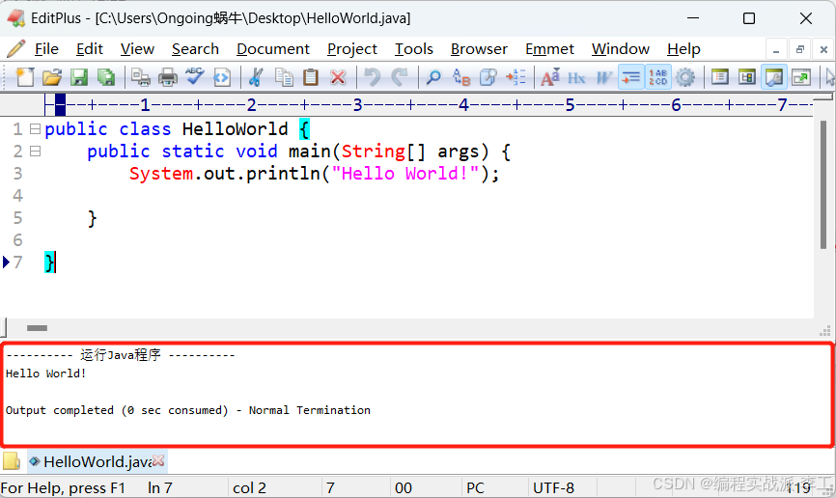Screen dimensions: 836x498
Task: Click the full screen window icon
Action: [801, 77]
